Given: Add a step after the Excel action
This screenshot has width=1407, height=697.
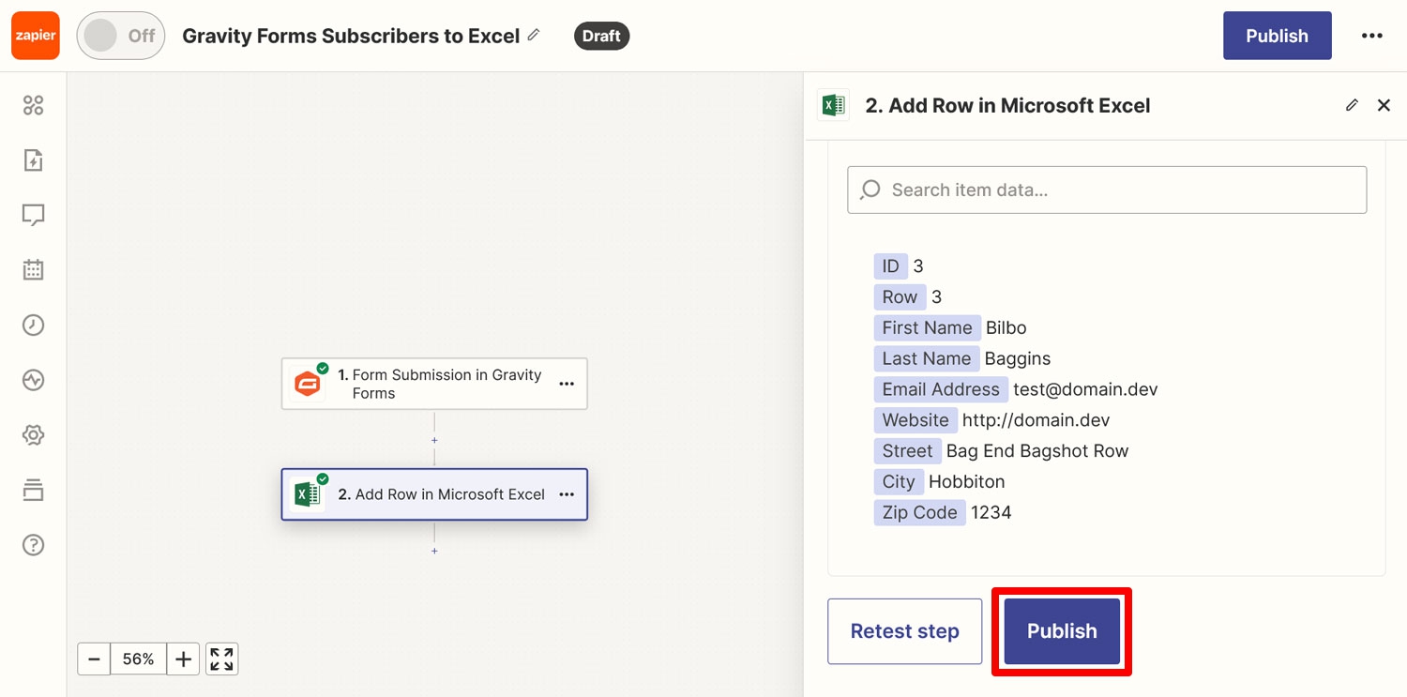Looking at the screenshot, I should point(434,551).
